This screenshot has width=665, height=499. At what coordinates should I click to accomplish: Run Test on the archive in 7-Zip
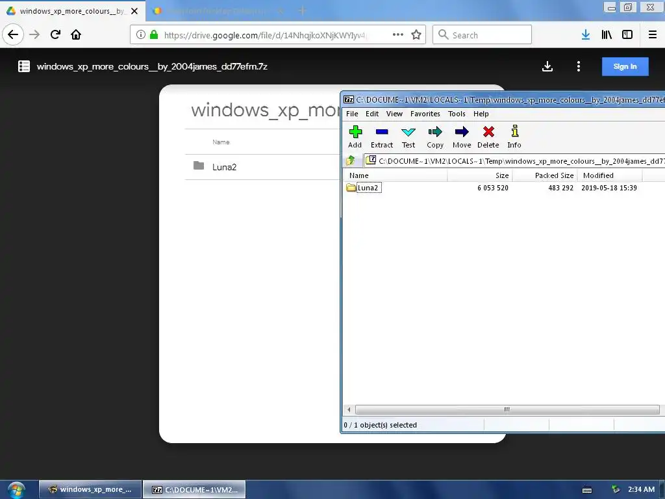408,136
